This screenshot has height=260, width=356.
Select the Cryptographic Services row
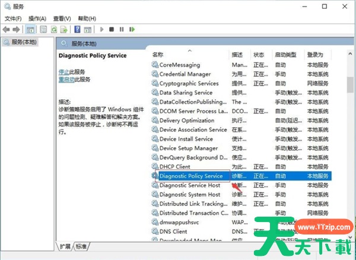click(241, 84)
